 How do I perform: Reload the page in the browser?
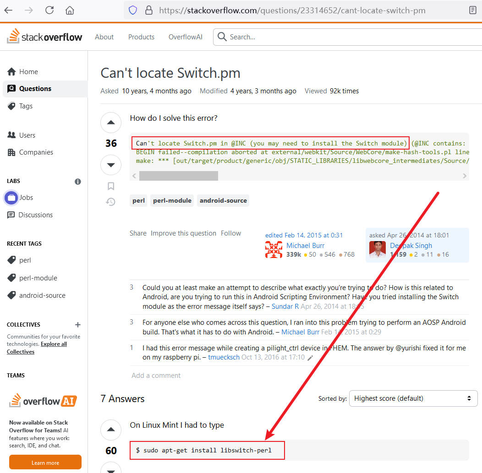pos(49,10)
